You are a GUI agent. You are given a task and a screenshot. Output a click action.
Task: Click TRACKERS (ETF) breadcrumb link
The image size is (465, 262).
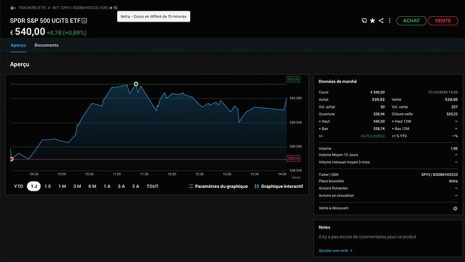[32, 7]
